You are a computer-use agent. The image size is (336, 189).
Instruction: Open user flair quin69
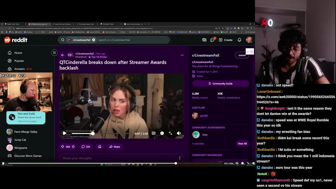[x=200, y=116]
